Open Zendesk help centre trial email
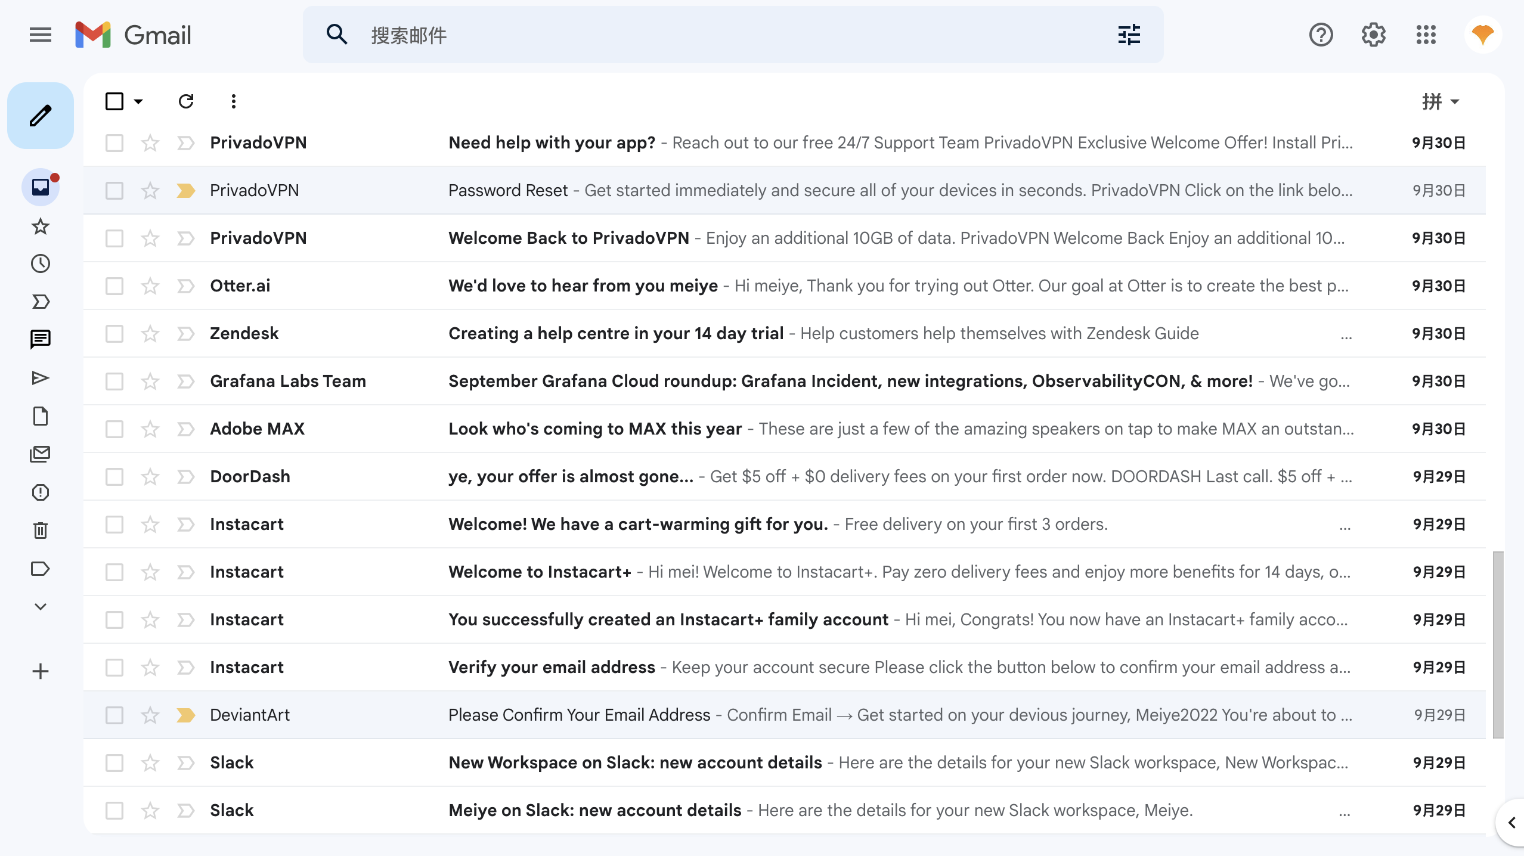Screen dimensions: 1524x856 click(x=785, y=333)
